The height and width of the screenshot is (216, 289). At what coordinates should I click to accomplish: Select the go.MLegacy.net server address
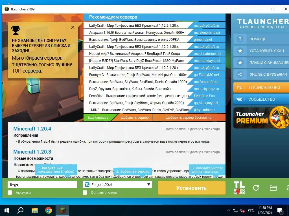click(x=206, y=103)
